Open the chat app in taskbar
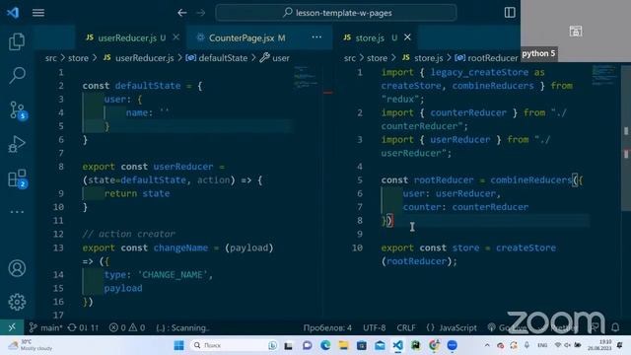The image size is (631, 355). click(307, 345)
